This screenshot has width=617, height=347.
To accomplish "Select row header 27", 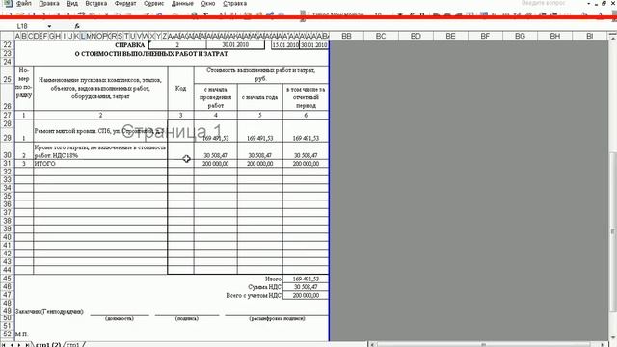I will point(7,115).
